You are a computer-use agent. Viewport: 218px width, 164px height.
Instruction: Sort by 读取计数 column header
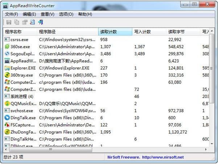click(115, 32)
